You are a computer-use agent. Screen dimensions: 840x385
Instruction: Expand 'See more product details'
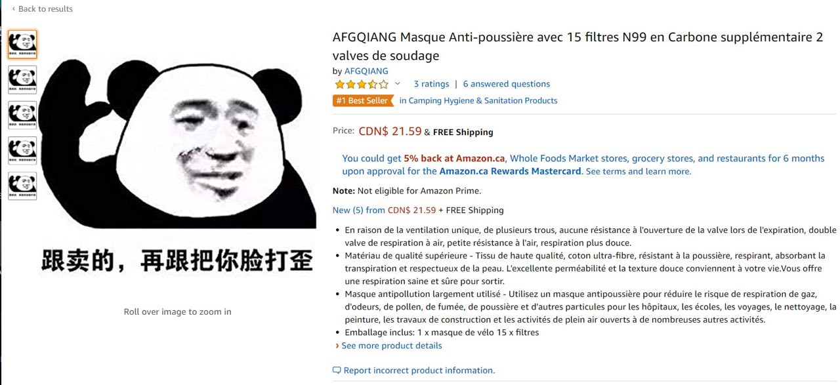coord(392,346)
